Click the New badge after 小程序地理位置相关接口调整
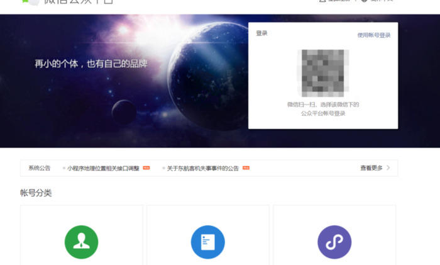Viewport: 440px width, 265px height. pos(146,168)
